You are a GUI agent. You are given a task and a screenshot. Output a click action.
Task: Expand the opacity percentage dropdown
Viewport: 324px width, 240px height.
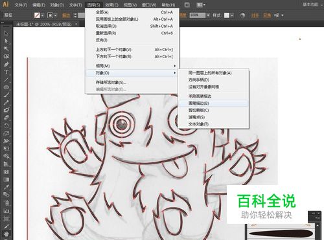(208, 16)
